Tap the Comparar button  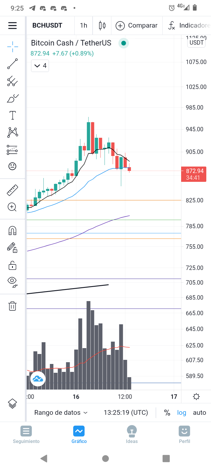point(137,26)
